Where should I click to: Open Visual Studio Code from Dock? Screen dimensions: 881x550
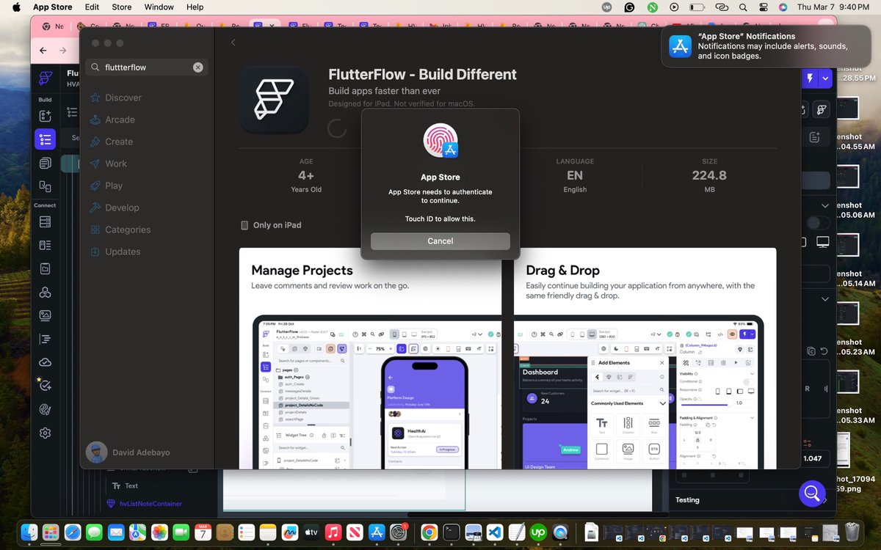[495, 532]
